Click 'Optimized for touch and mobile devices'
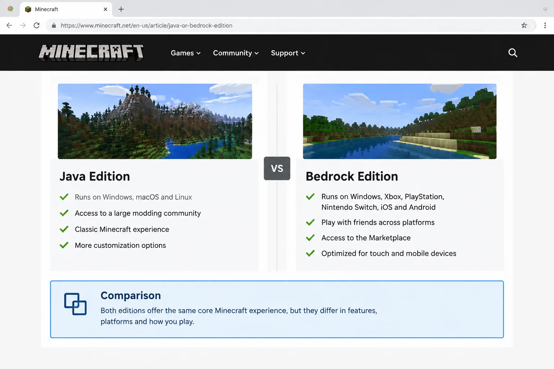Image resolution: width=554 pixels, height=369 pixels. (x=389, y=253)
